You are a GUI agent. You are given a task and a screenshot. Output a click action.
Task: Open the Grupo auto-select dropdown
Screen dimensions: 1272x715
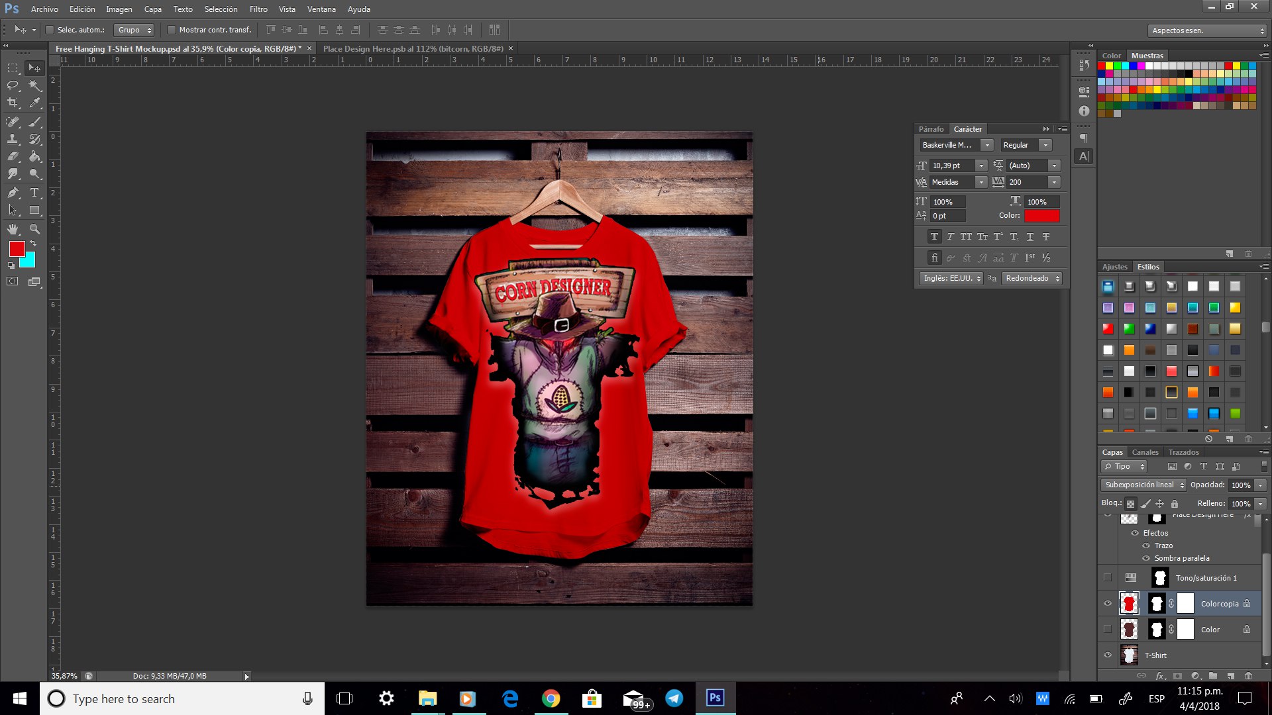click(x=134, y=30)
